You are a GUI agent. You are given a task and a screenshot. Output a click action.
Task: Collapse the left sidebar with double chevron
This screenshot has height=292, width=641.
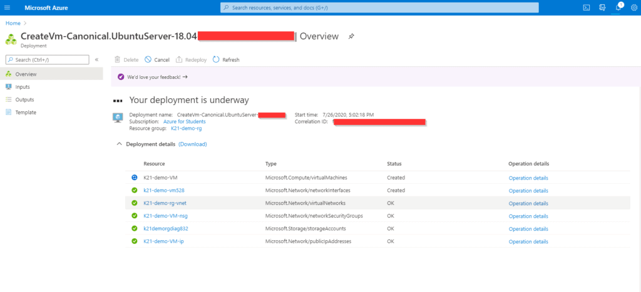[x=97, y=59]
